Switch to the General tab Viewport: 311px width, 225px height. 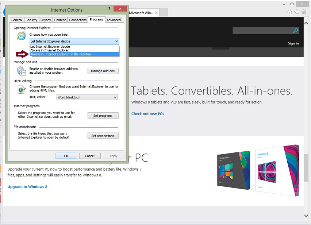click(x=17, y=20)
